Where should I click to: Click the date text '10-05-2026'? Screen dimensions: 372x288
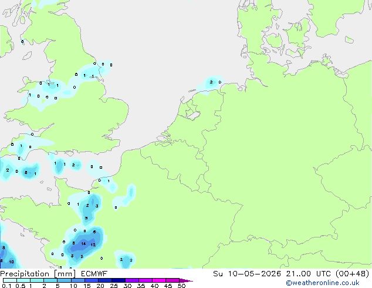[x=254, y=274]
